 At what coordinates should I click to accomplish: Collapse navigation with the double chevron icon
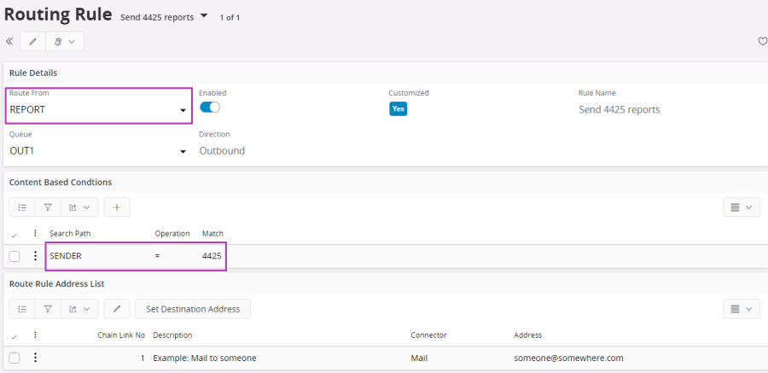pos(9,41)
